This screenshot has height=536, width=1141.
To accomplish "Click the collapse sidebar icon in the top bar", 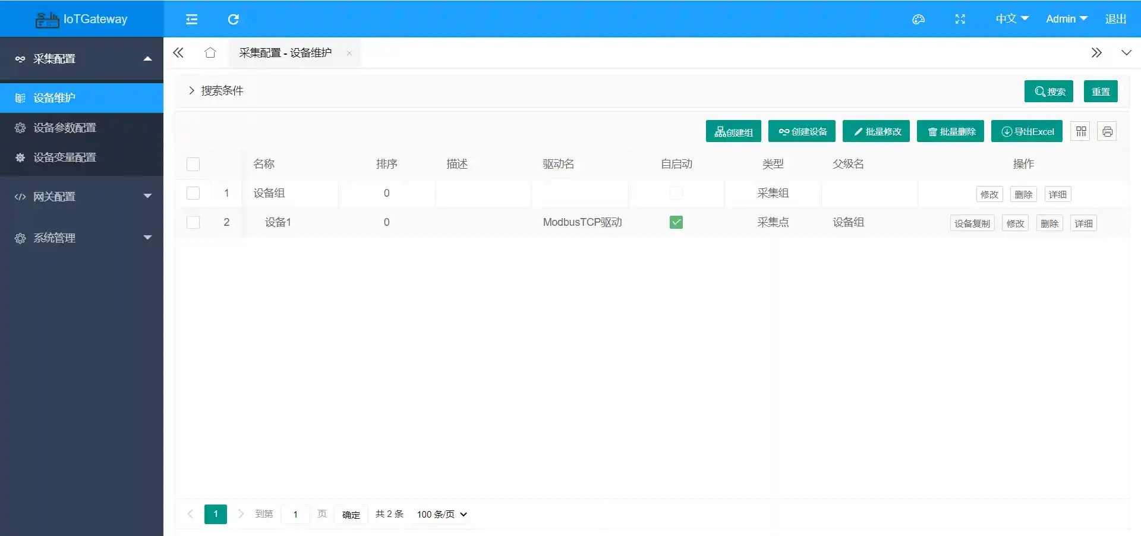I will tap(191, 19).
